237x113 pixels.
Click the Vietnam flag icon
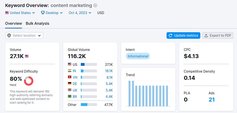coord(70,77)
